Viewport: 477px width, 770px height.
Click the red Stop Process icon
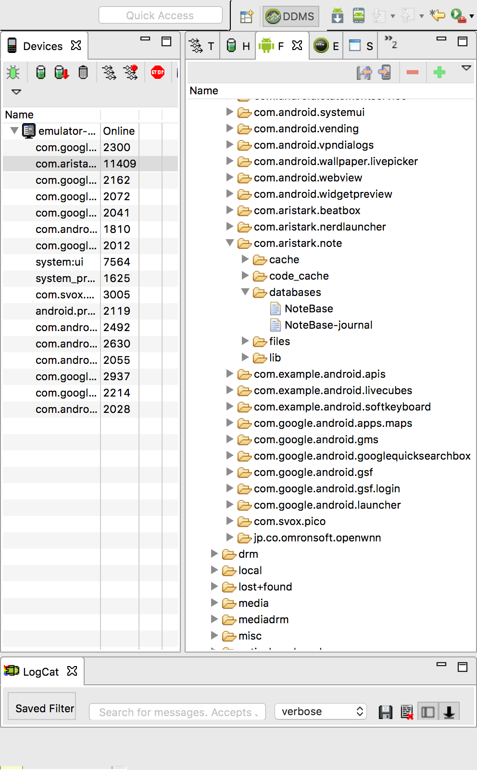tap(158, 73)
